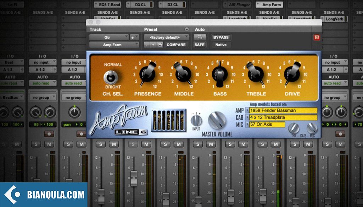Open the insert position 'e' dropdown

tap(134, 37)
